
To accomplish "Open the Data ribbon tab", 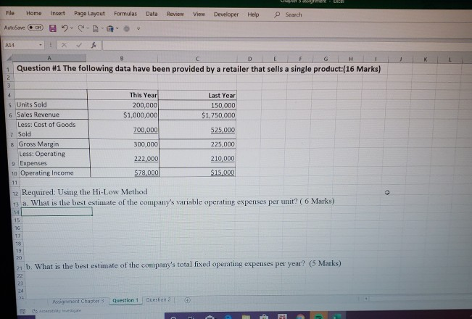I will coord(152,14).
